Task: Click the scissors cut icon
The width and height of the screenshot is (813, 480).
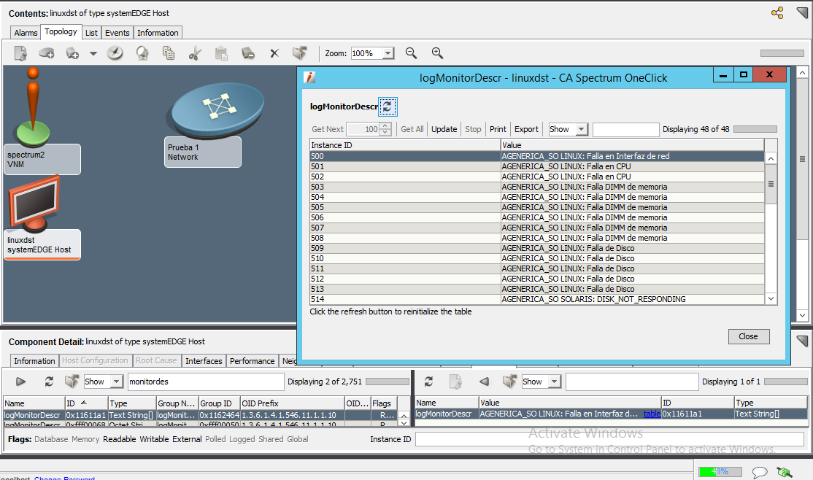Action: (x=194, y=53)
